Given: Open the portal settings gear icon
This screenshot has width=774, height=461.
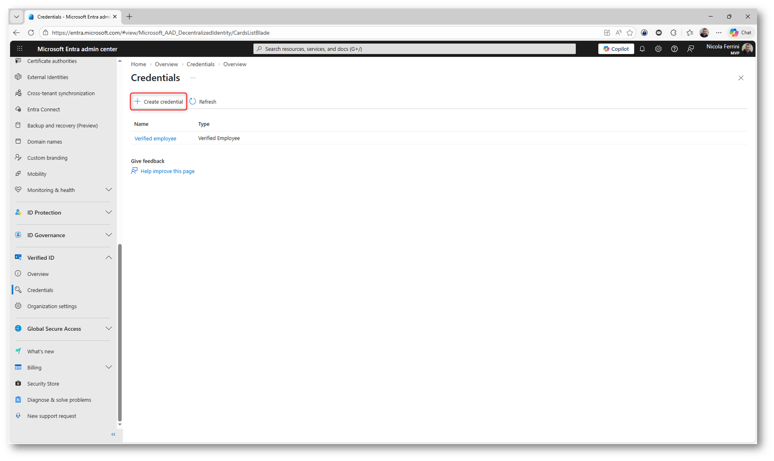Looking at the screenshot, I should point(658,49).
